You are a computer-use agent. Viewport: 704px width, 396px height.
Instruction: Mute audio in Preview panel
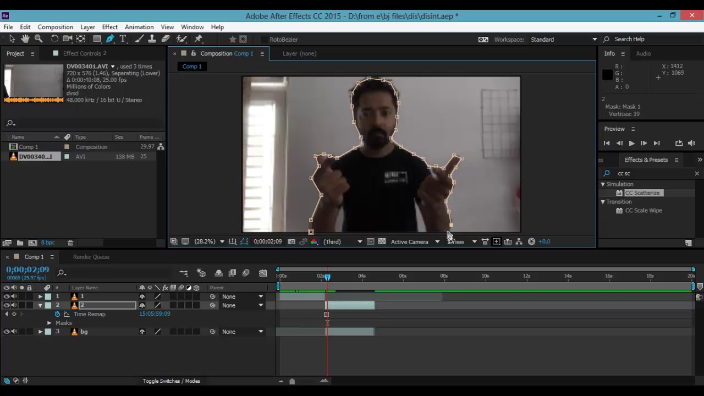click(692, 143)
